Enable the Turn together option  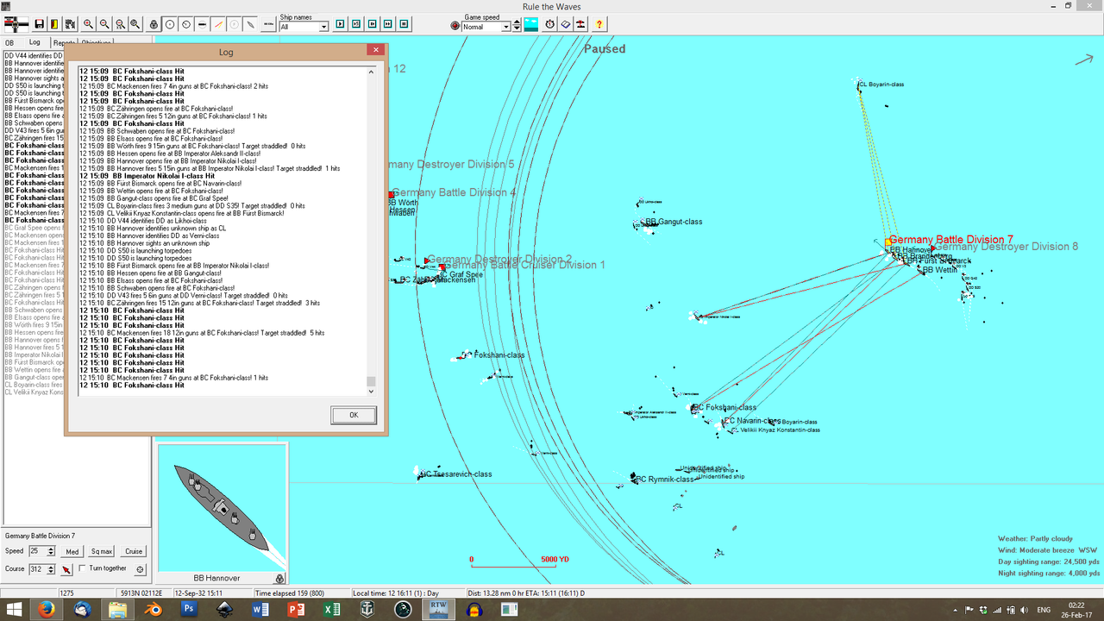tap(84, 568)
